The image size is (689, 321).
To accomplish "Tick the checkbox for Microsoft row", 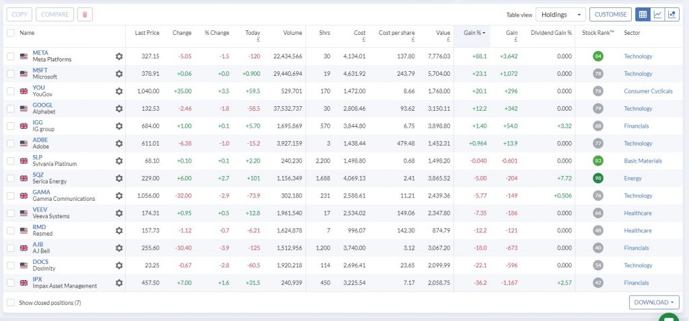I will tap(10, 74).
